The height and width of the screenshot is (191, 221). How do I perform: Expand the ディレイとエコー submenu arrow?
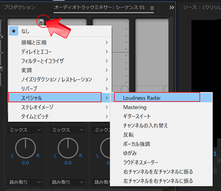107,52
